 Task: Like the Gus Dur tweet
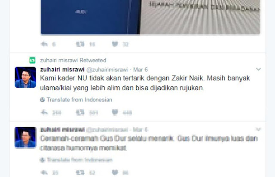[x=115, y=172]
